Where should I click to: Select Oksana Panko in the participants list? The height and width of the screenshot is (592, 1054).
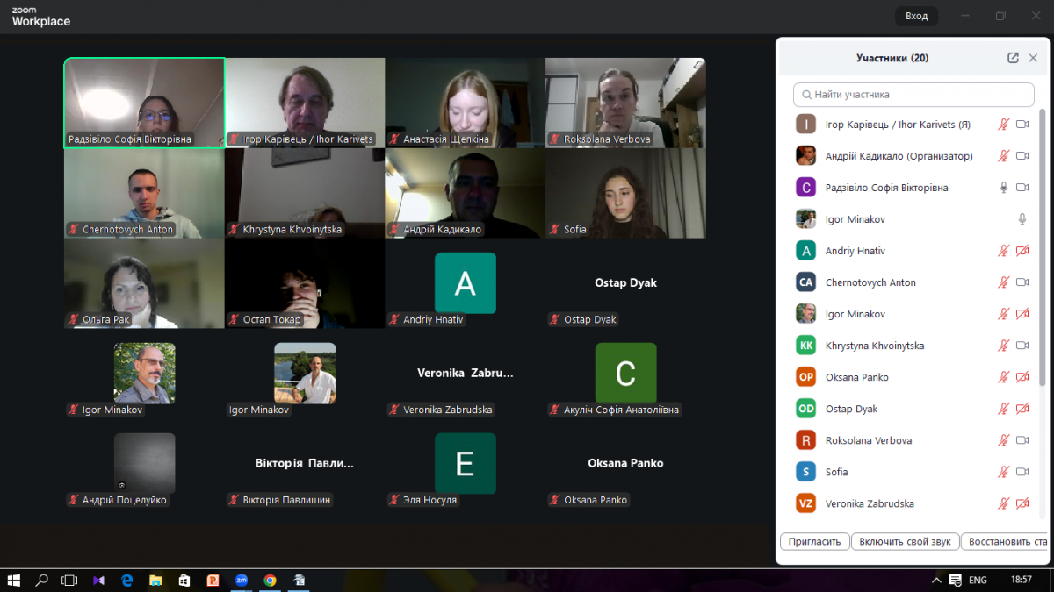pyautogui.click(x=856, y=377)
